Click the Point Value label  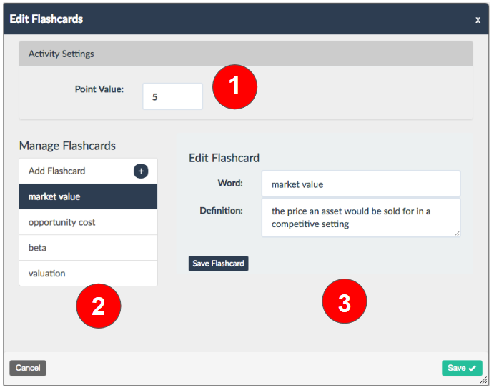[x=99, y=89]
